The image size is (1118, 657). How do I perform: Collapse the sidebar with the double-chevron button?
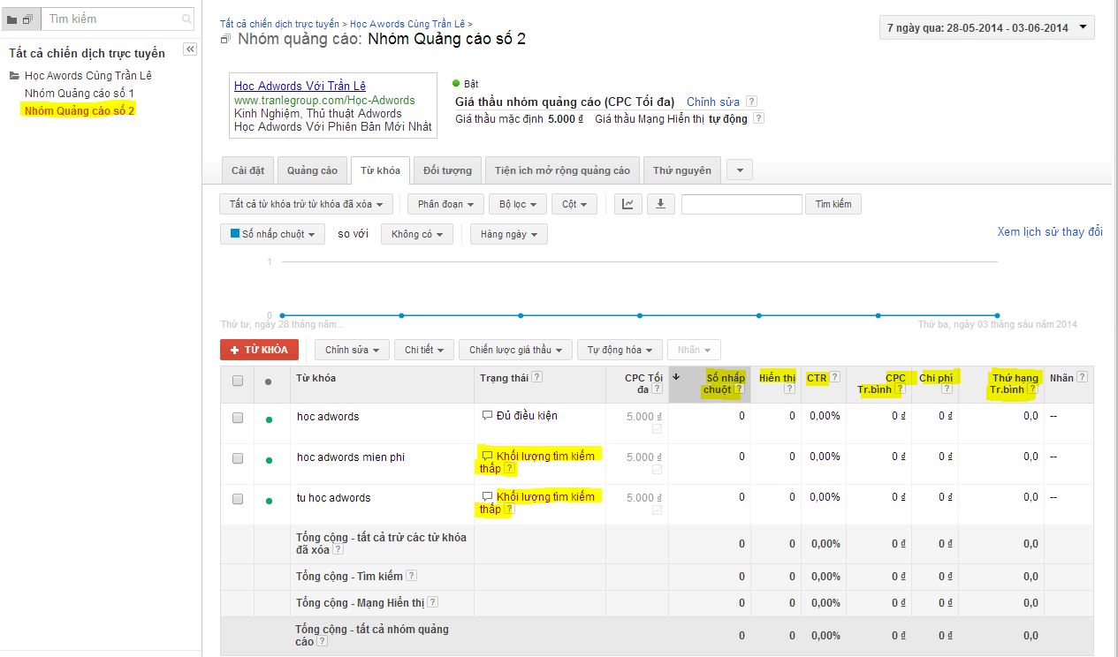pos(190,49)
